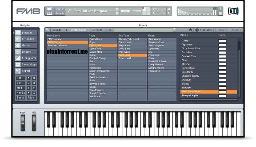Click the Easy/Morph icon in Navigator
The image size is (256, 147).
pos(18,65)
